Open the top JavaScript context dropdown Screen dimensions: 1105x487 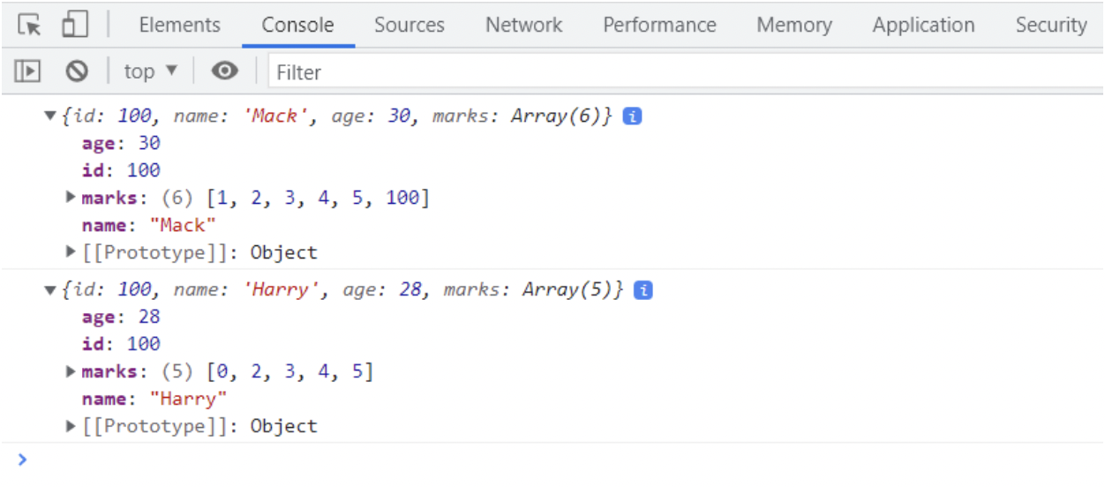tap(150, 71)
